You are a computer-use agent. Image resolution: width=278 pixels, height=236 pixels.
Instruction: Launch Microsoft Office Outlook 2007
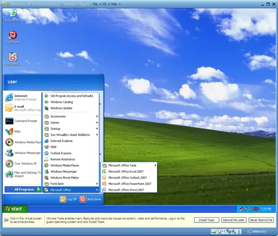tap(129, 178)
